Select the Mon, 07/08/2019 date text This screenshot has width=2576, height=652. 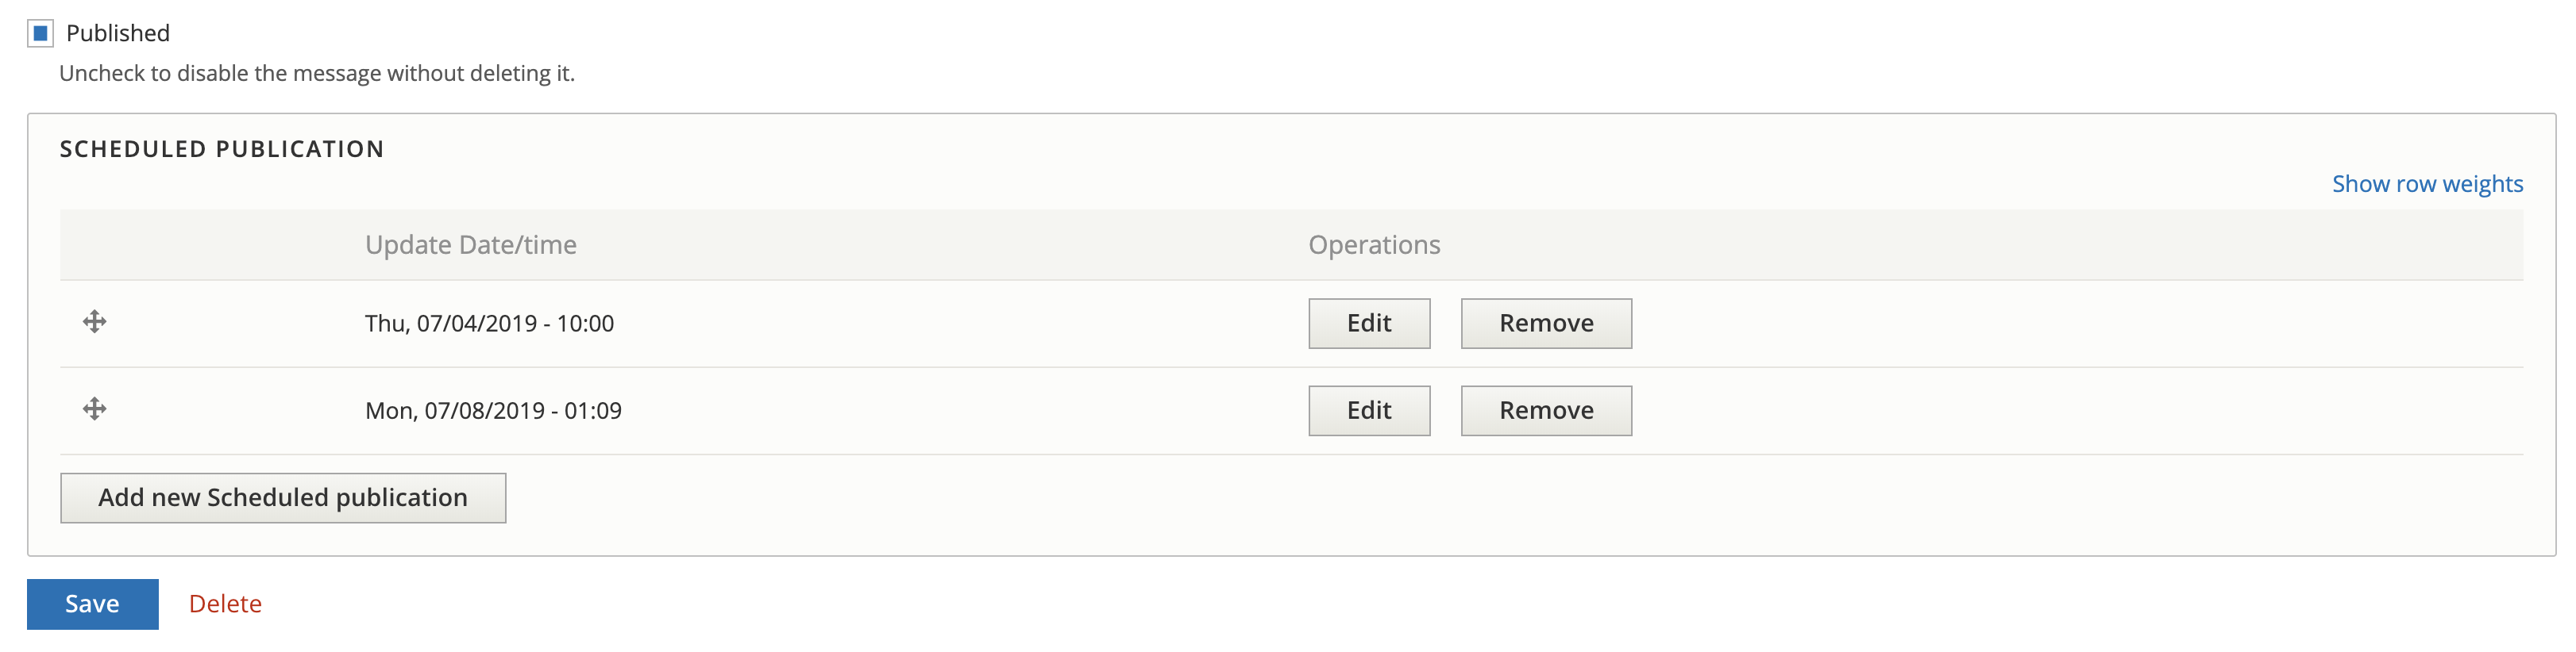click(494, 409)
